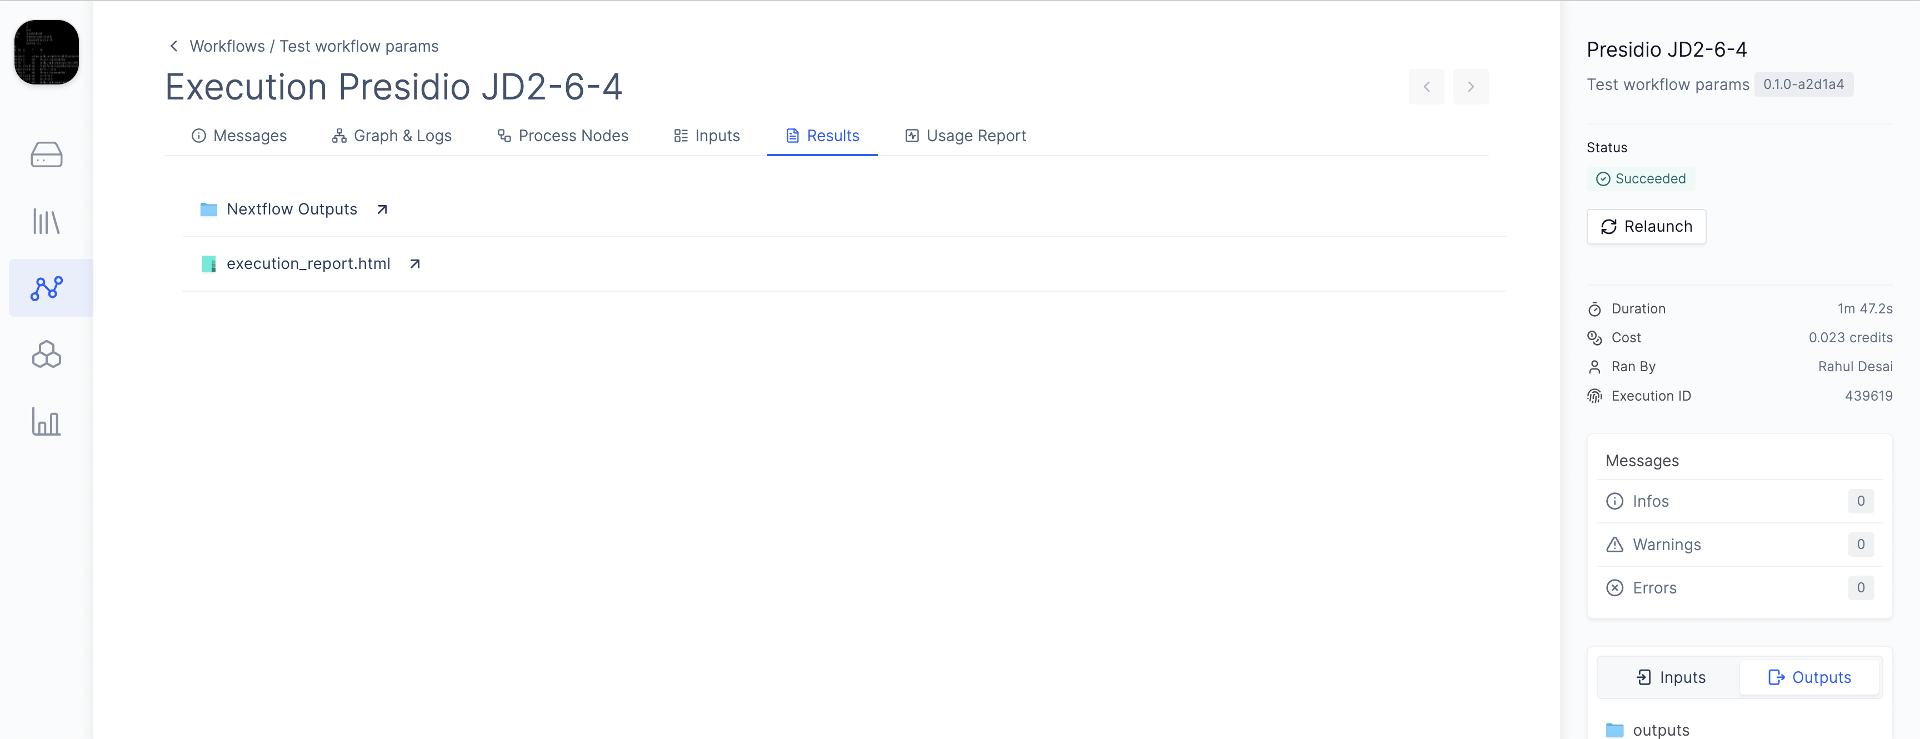
Task: Select the 439619 execution ID value
Action: [x=1868, y=396]
